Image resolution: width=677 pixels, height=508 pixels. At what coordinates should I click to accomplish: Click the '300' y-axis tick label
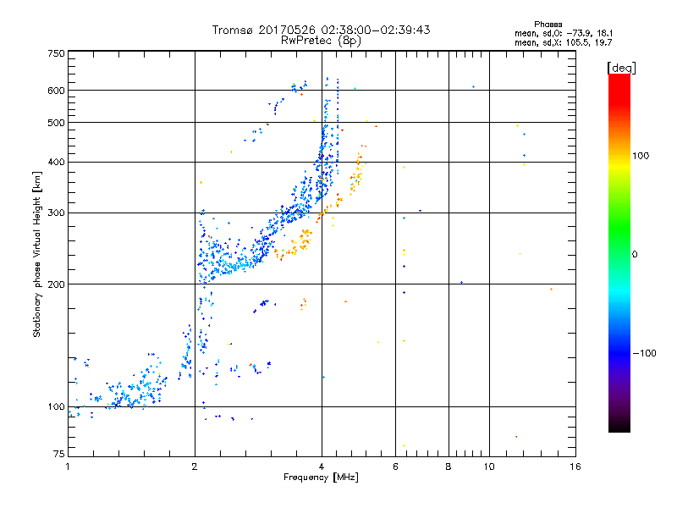coord(56,213)
